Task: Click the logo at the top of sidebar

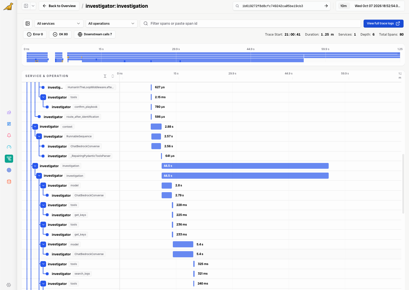Action: (9, 6)
